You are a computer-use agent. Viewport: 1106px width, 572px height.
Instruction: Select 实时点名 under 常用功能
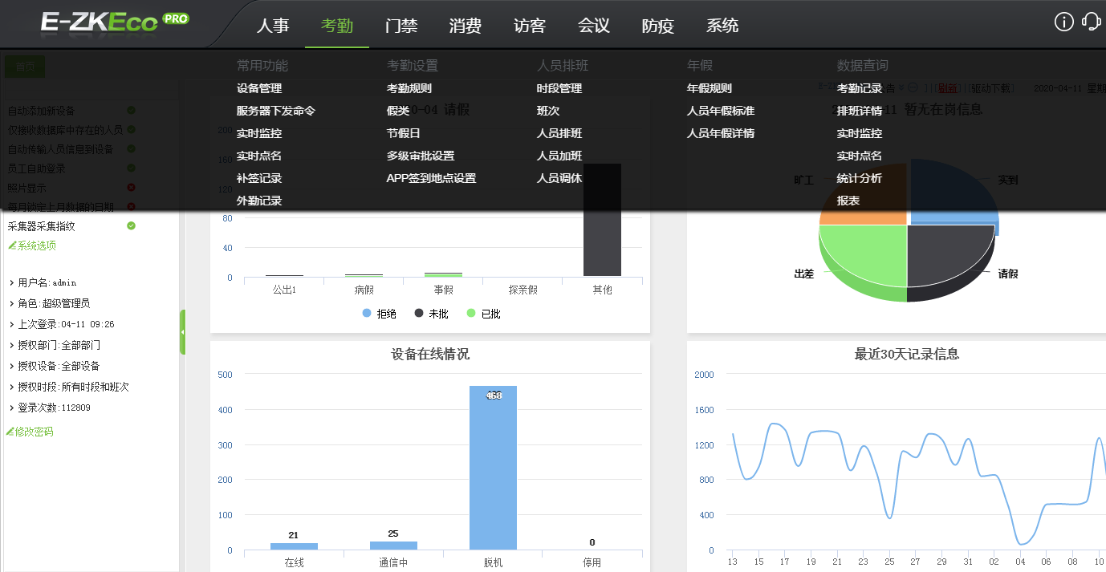pyautogui.click(x=259, y=156)
